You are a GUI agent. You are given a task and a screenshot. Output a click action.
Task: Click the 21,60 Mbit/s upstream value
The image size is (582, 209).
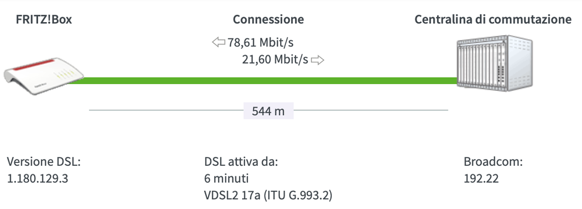[x=275, y=60]
